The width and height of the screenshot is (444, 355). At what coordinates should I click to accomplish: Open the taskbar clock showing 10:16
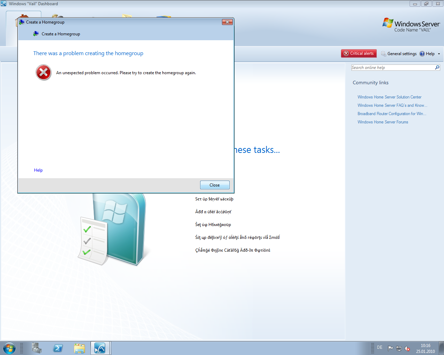[426, 348]
